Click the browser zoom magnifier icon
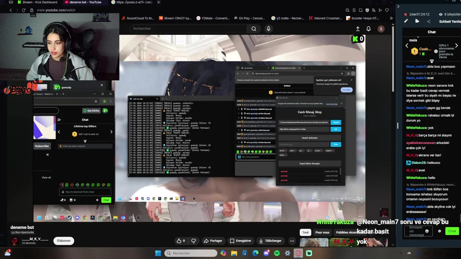Image resolution: width=461 pixels, height=259 pixels. click(348, 10)
